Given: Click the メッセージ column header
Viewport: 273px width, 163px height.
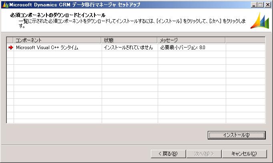Looking at the screenshot, I should [191, 40].
